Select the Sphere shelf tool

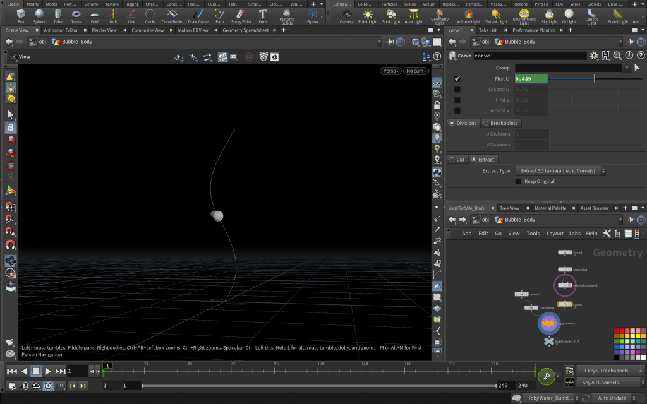coord(39,16)
